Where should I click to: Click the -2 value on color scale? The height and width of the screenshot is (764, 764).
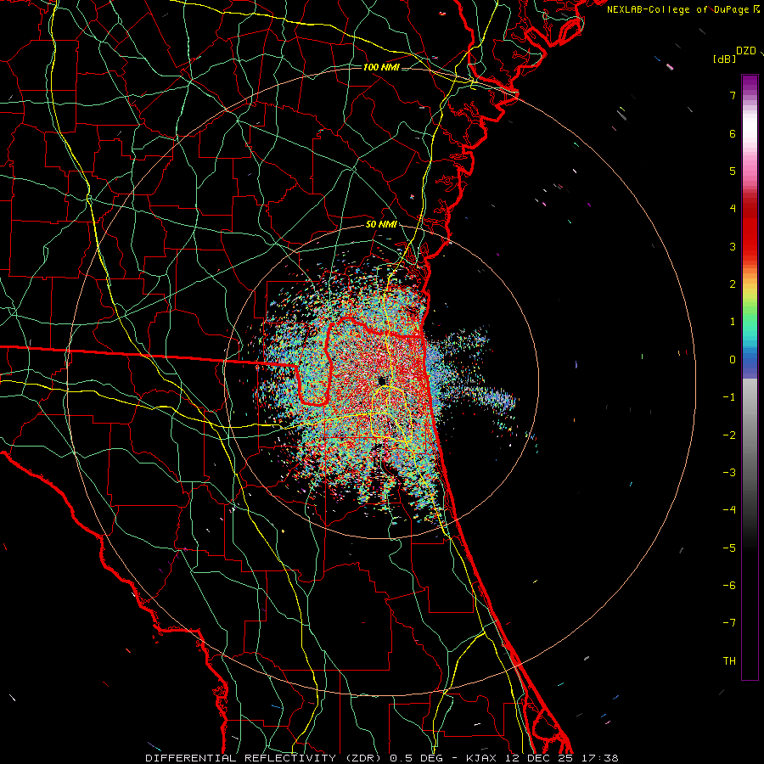point(729,435)
